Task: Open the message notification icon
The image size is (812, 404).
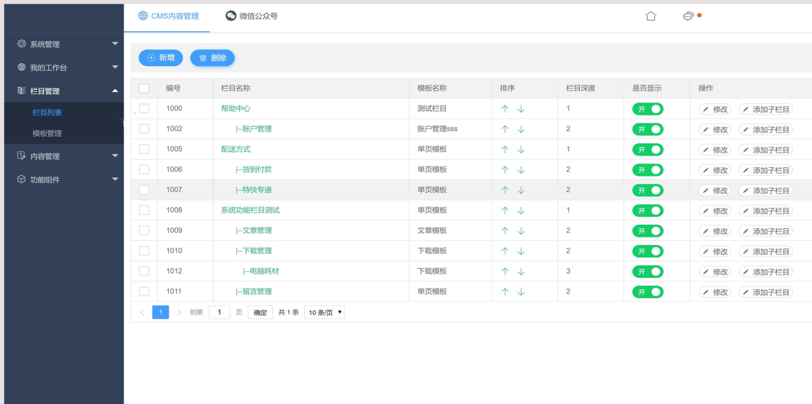Action: coord(688,16)
